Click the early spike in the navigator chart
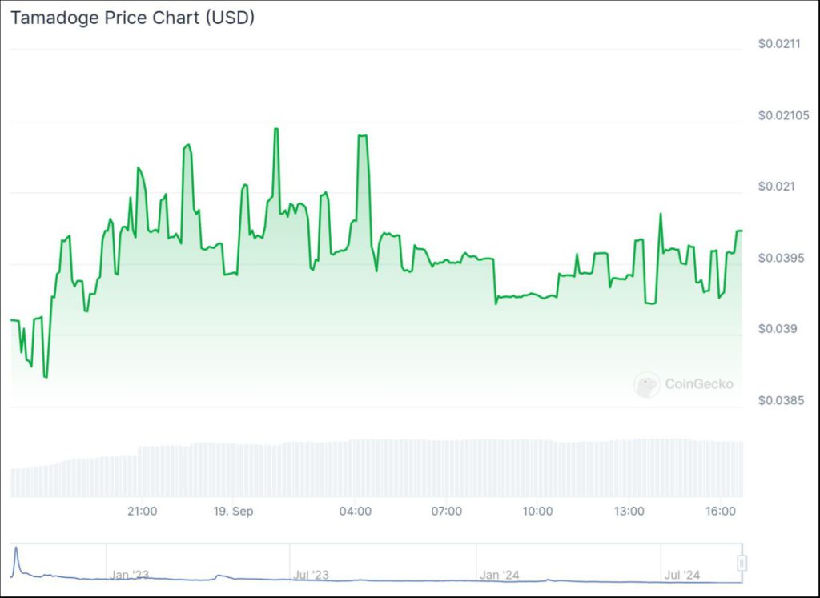Viewport: 820px width, 598px height. pos(15,552)
